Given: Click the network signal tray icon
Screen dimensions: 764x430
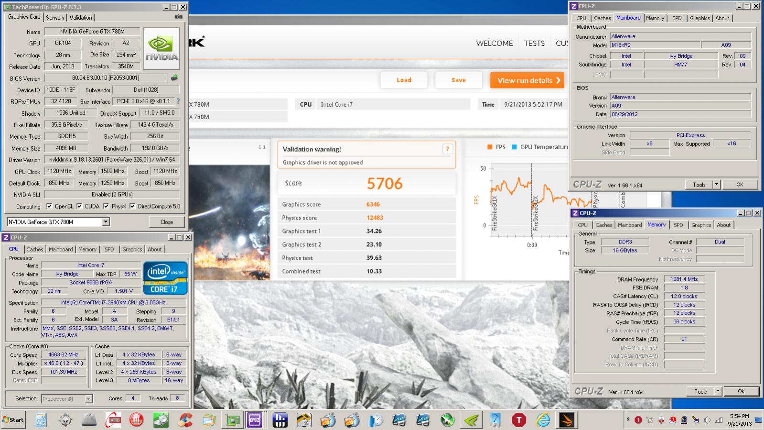Looking at the screenshot, I should tap(718, 420).
